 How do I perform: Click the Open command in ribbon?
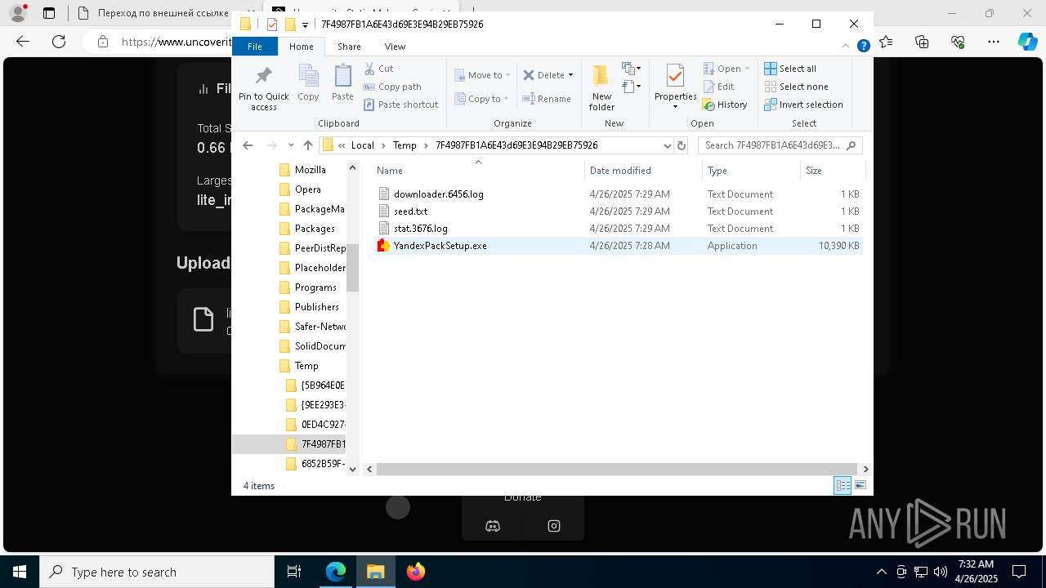pyautogui.click(x=726, y=69)
